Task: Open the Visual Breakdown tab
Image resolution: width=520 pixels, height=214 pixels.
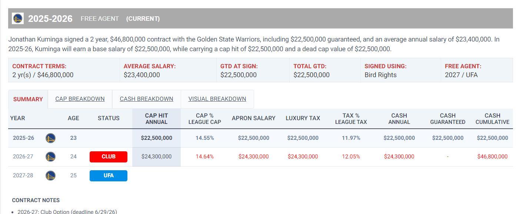Action: pyautogui.click(x=217, y=99)
